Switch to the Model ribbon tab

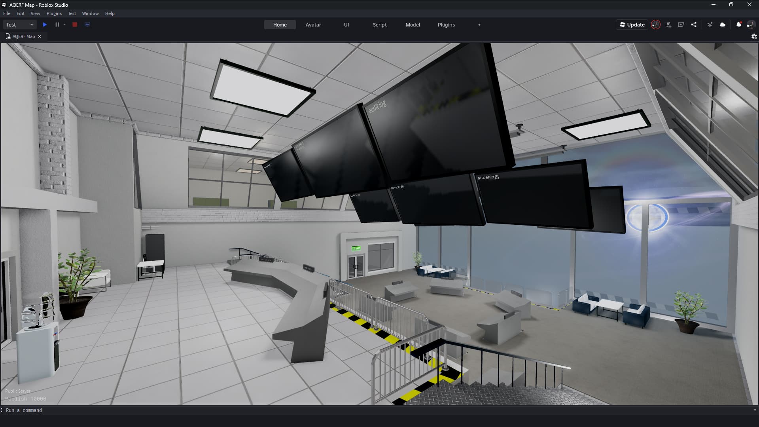pos(413,25)
